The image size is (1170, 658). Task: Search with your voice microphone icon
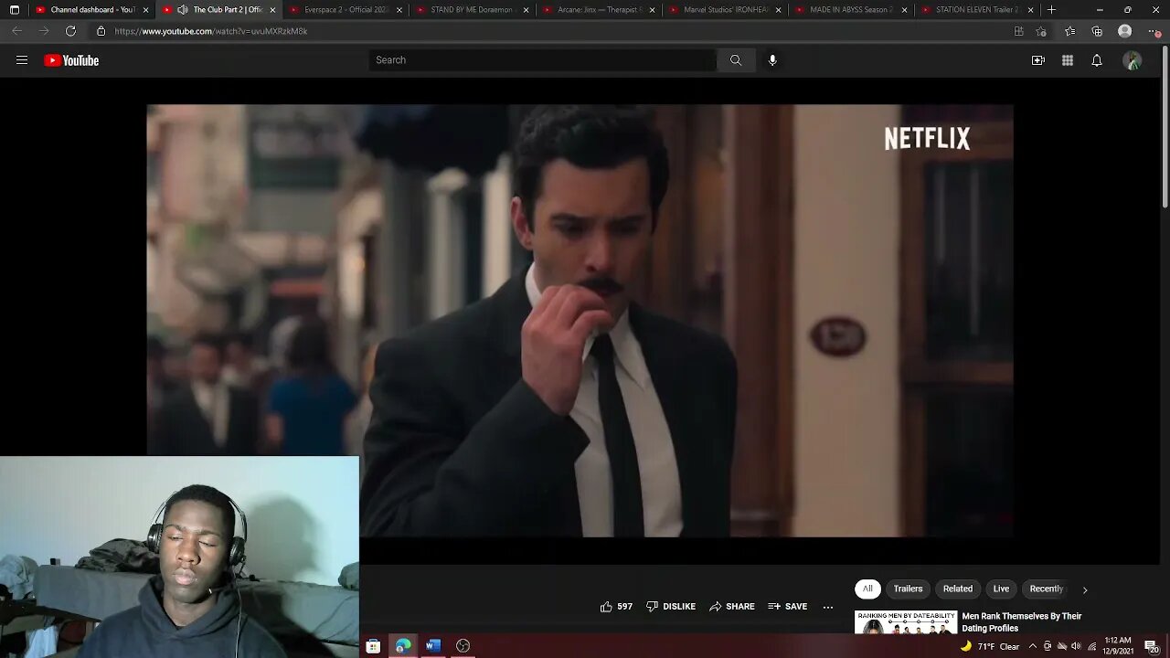tap(772, 60)
